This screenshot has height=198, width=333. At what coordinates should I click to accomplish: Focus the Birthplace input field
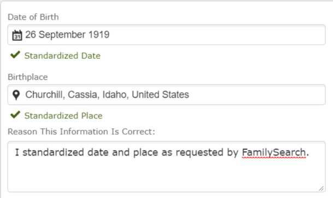pyautogui.click(x=166, y=94)
